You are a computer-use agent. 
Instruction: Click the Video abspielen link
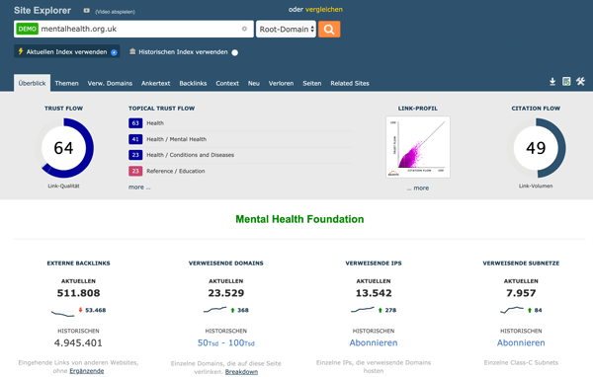click(x=115, y=12)
